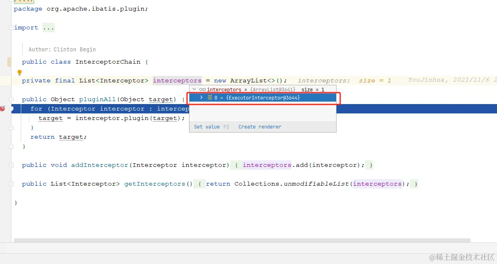The width and height of the screenshot is (497, 264).
Task: Click the unmodifiableList method call
Action: pyautogui.click(x=316, y=184)
